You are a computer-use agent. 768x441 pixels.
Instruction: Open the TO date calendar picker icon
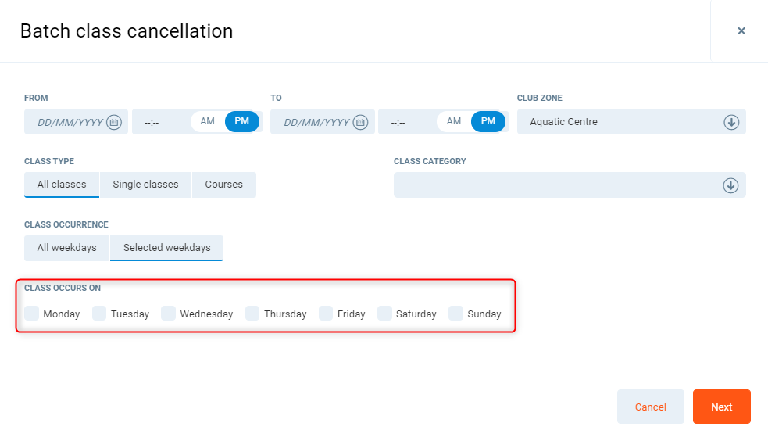360,122
